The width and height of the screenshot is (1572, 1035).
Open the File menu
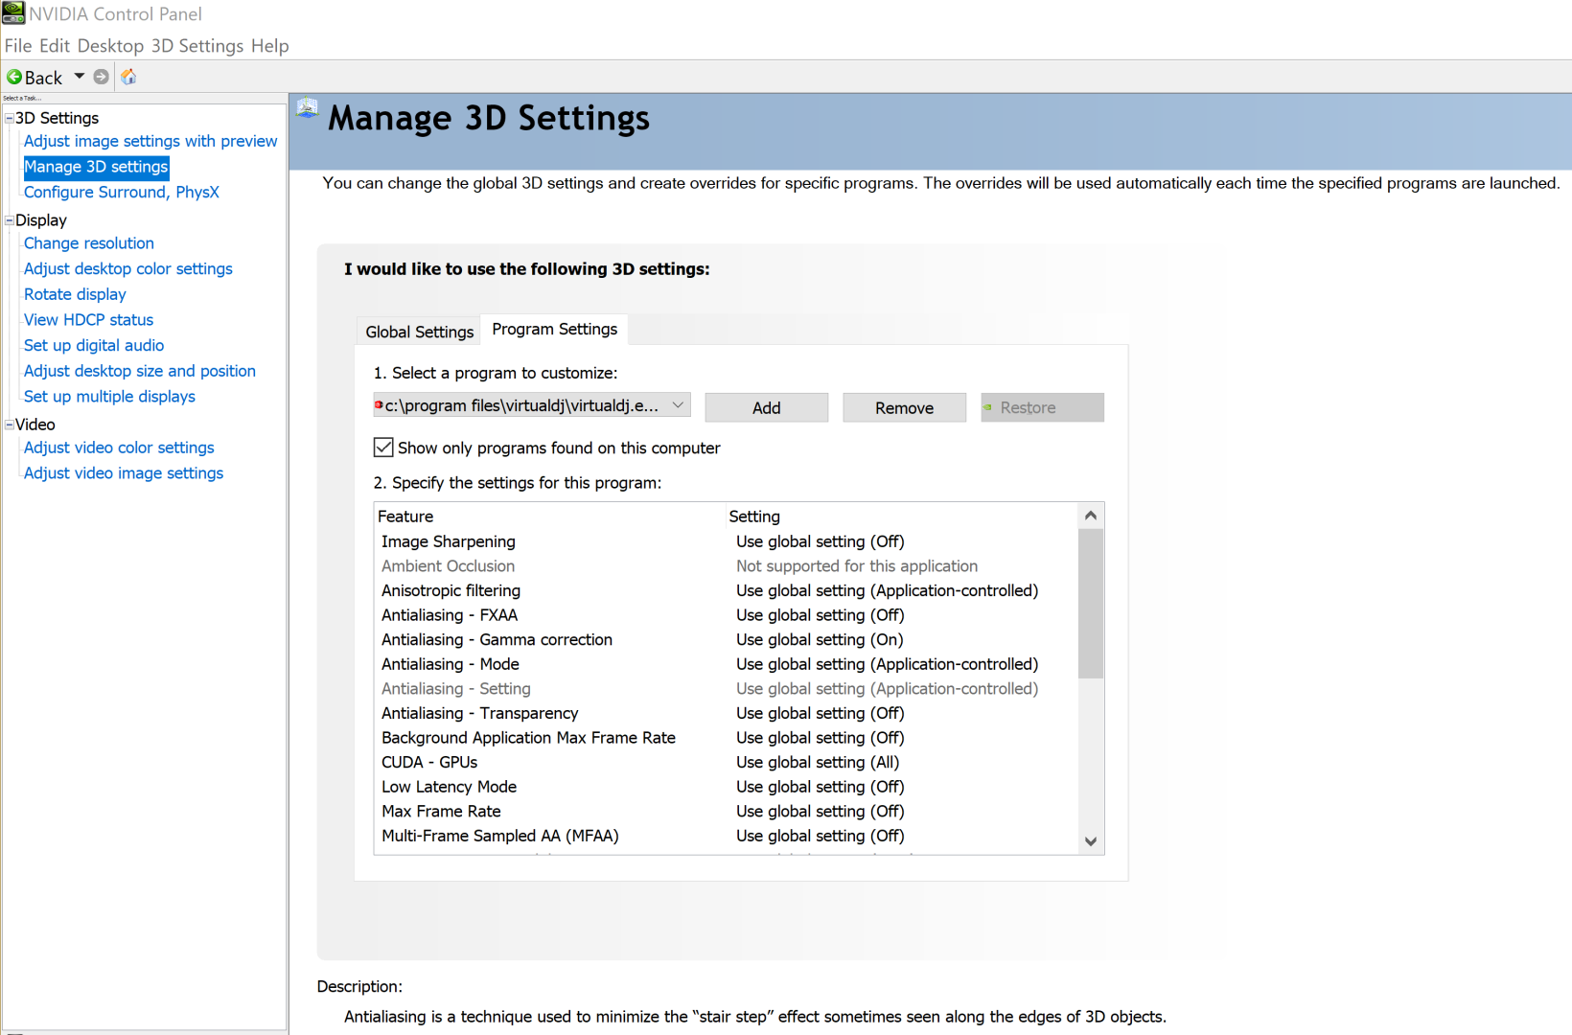pyautogui.click(x=18, y=46)
